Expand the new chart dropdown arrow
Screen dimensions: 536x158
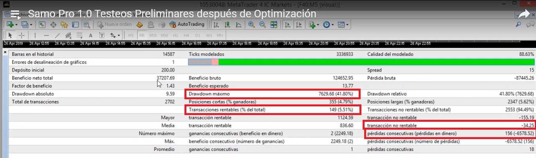point(17,24)
